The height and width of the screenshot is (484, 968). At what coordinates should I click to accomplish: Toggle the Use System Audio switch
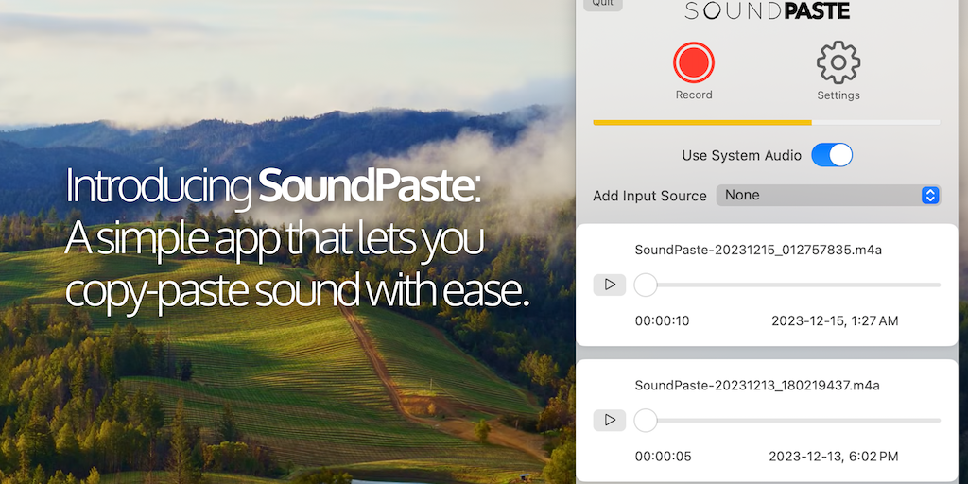(832, 155)
